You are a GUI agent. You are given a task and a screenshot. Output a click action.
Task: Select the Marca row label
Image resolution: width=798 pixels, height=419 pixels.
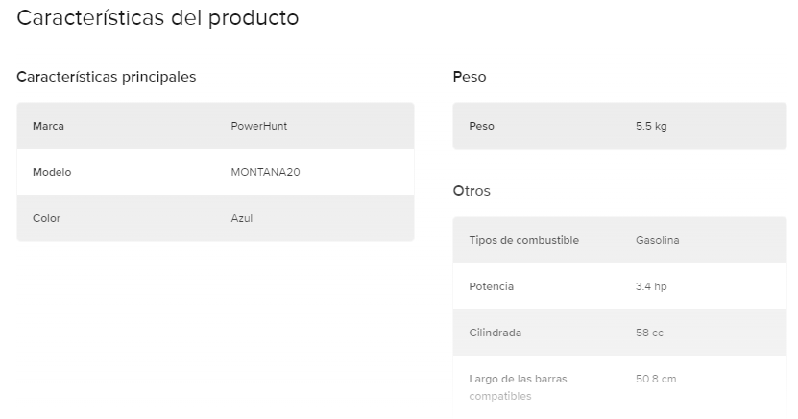[48, 126]
